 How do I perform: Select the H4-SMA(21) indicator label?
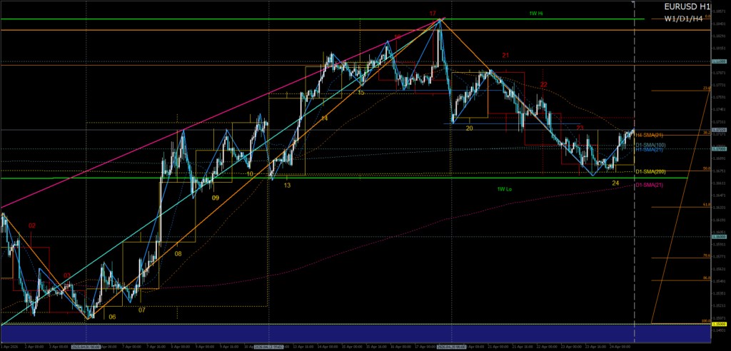coord(650,135)
